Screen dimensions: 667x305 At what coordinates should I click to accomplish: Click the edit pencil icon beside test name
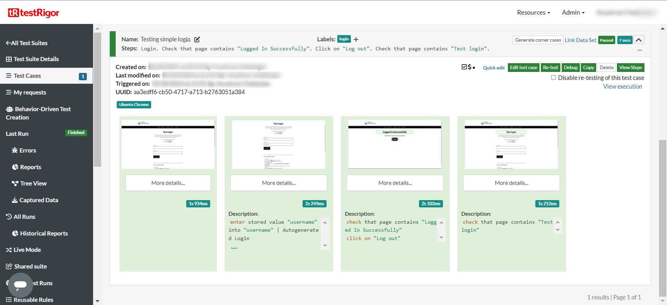coord(197,40)
